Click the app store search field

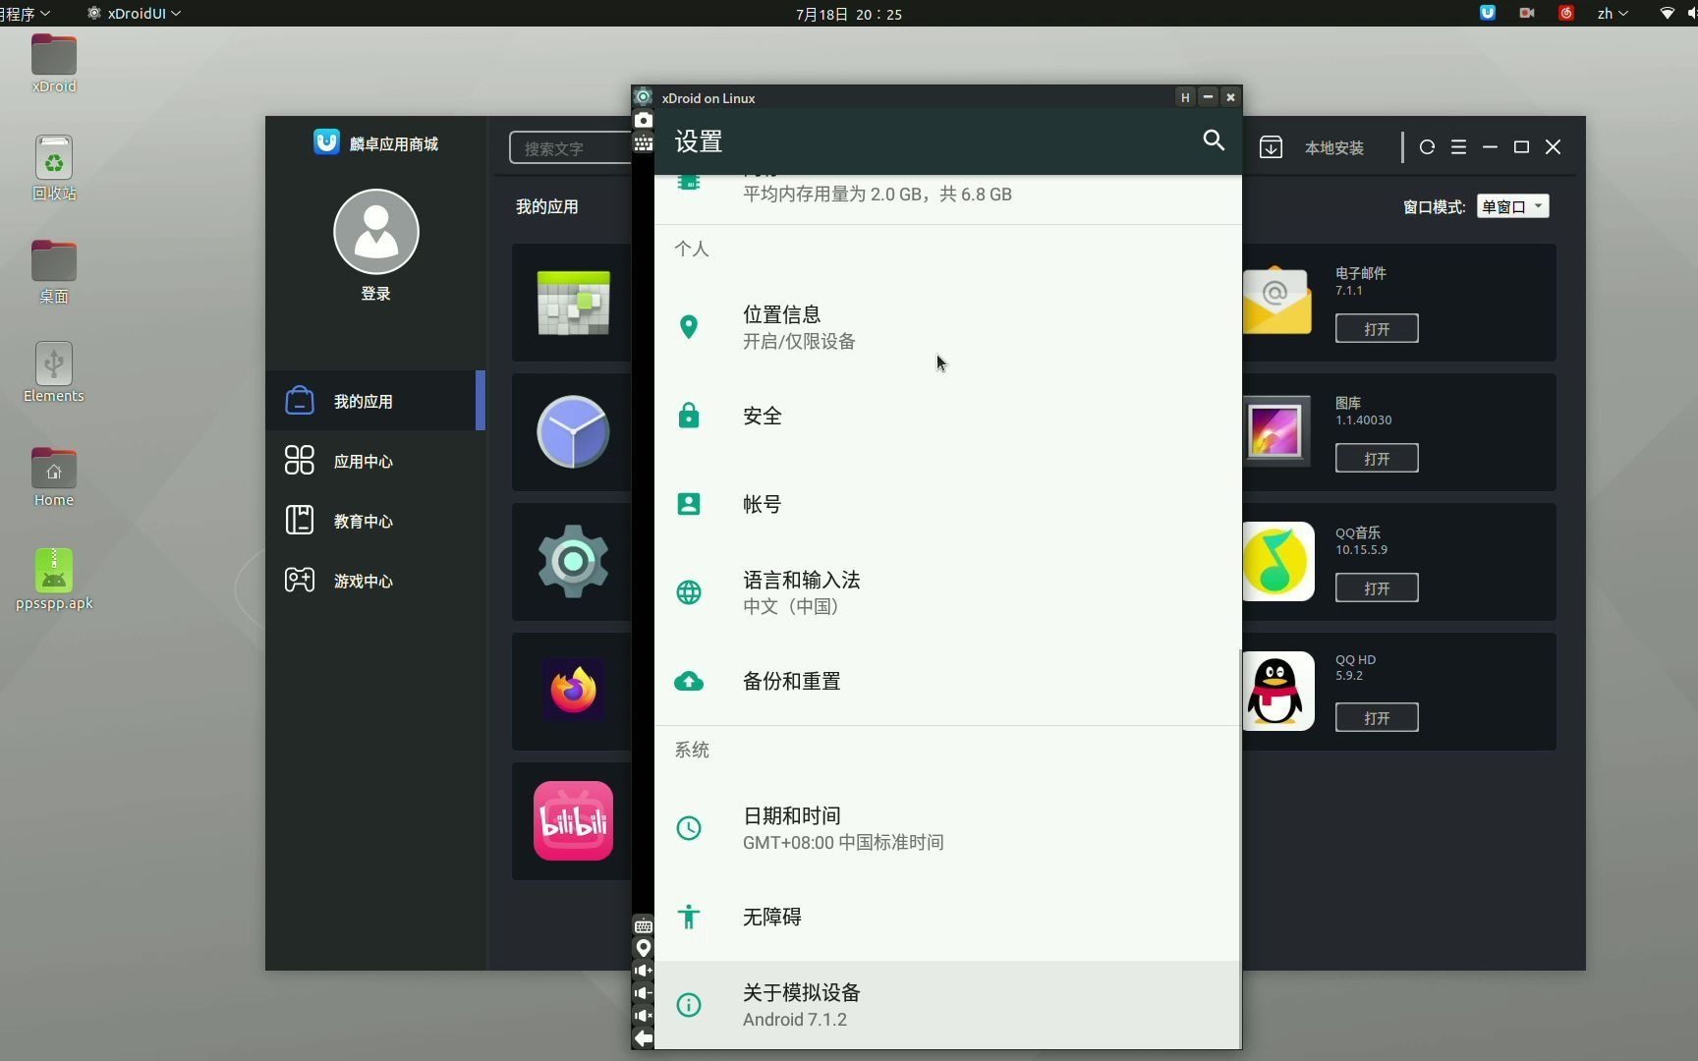click(571, 148)
